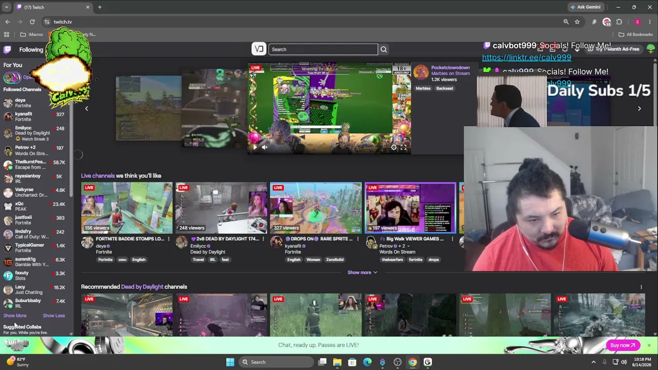
Task: Open the Live channels link
Action: point(98,176)
